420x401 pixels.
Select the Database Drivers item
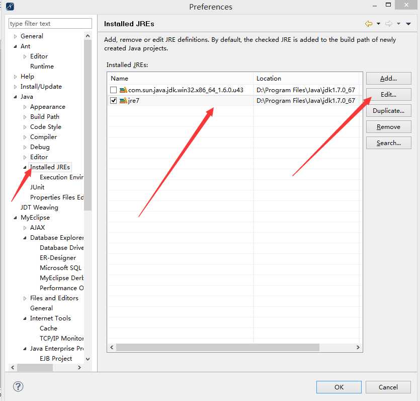click(61, 248)
